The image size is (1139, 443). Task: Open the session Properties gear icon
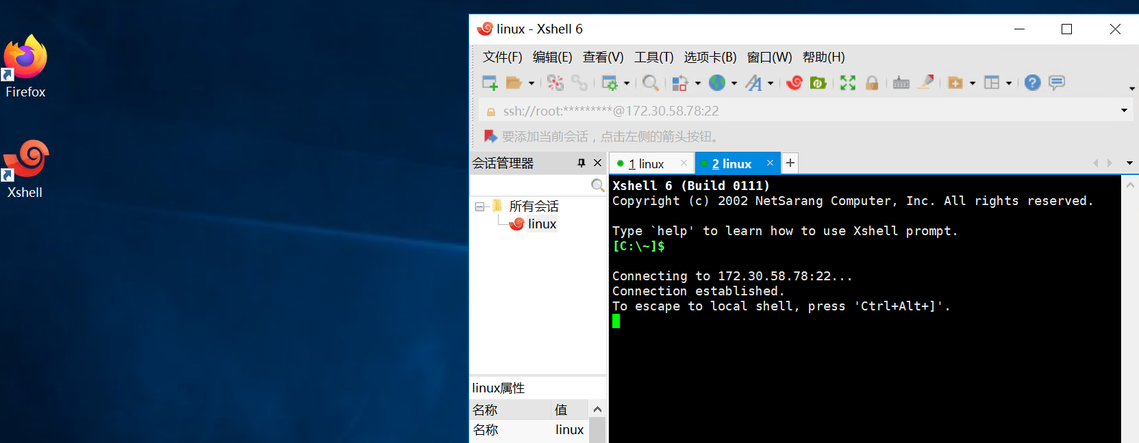click(609, 83)
